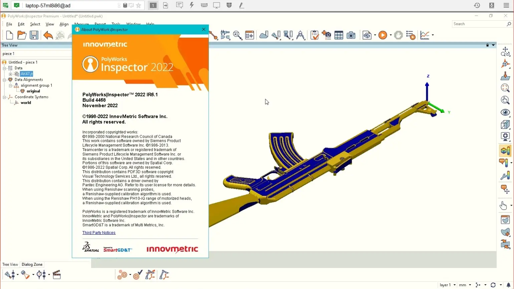Create a new project with the blank page icon

point(10,35)
